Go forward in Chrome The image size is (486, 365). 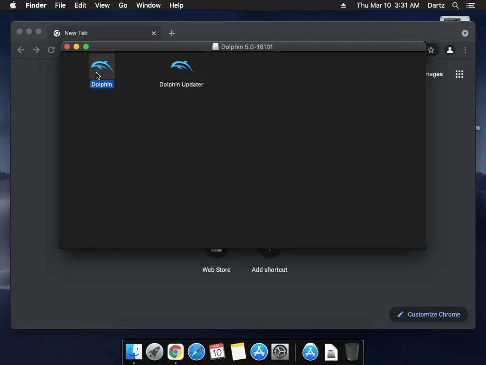(x=36, y=50)
